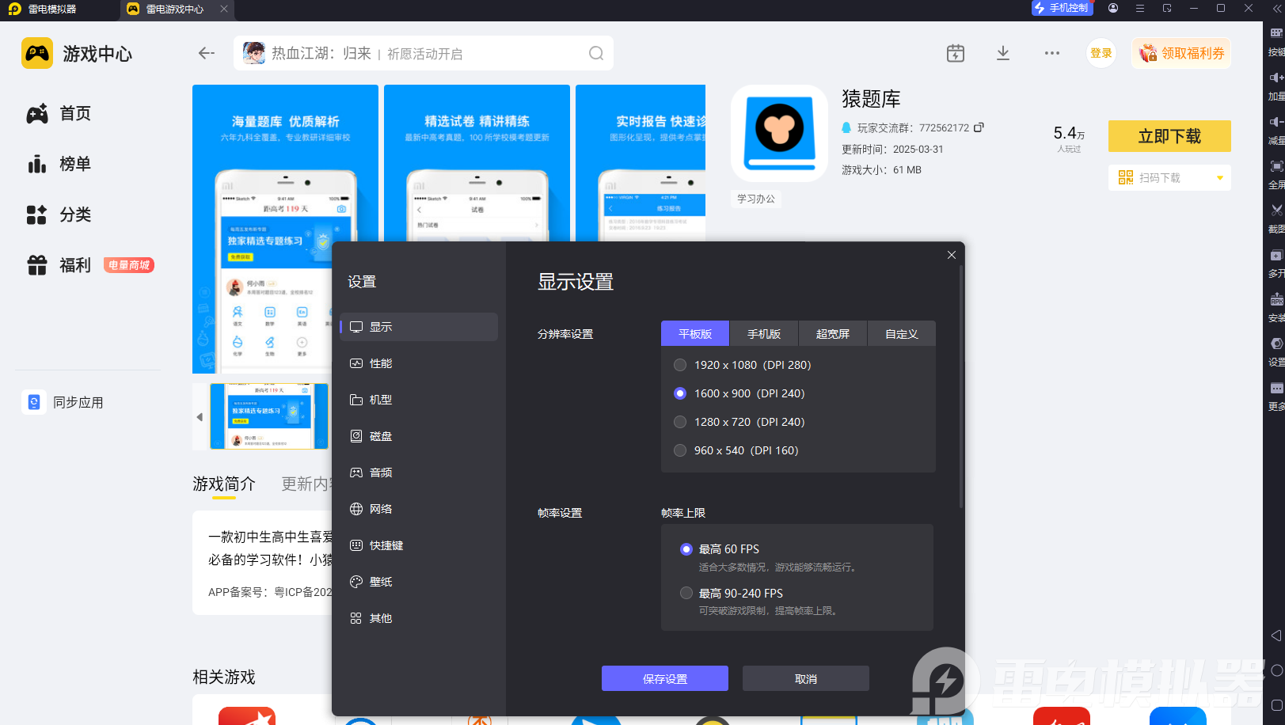Click the search magnifier icon
The width and height of the screenshot is (1285, 725).
click(x=596, y=53)
